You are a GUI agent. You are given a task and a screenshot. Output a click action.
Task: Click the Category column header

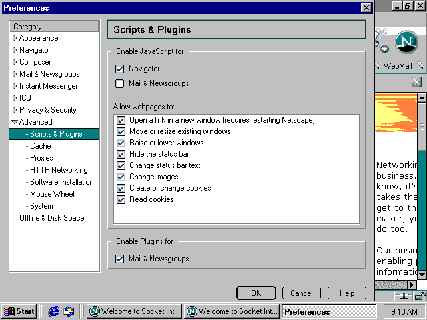[55, 27]
